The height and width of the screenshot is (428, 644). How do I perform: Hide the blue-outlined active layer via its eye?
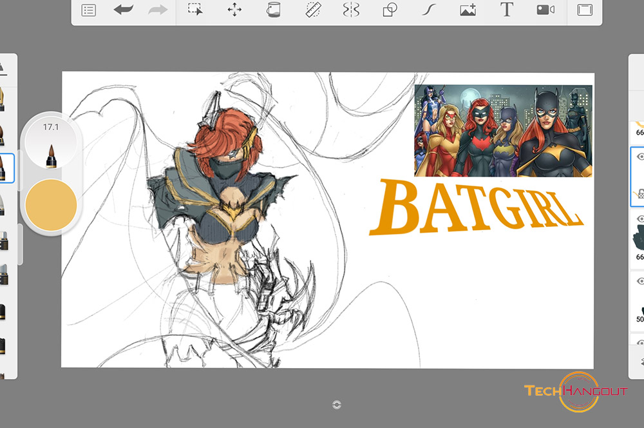pyautogui.click(x=640, y=157)
